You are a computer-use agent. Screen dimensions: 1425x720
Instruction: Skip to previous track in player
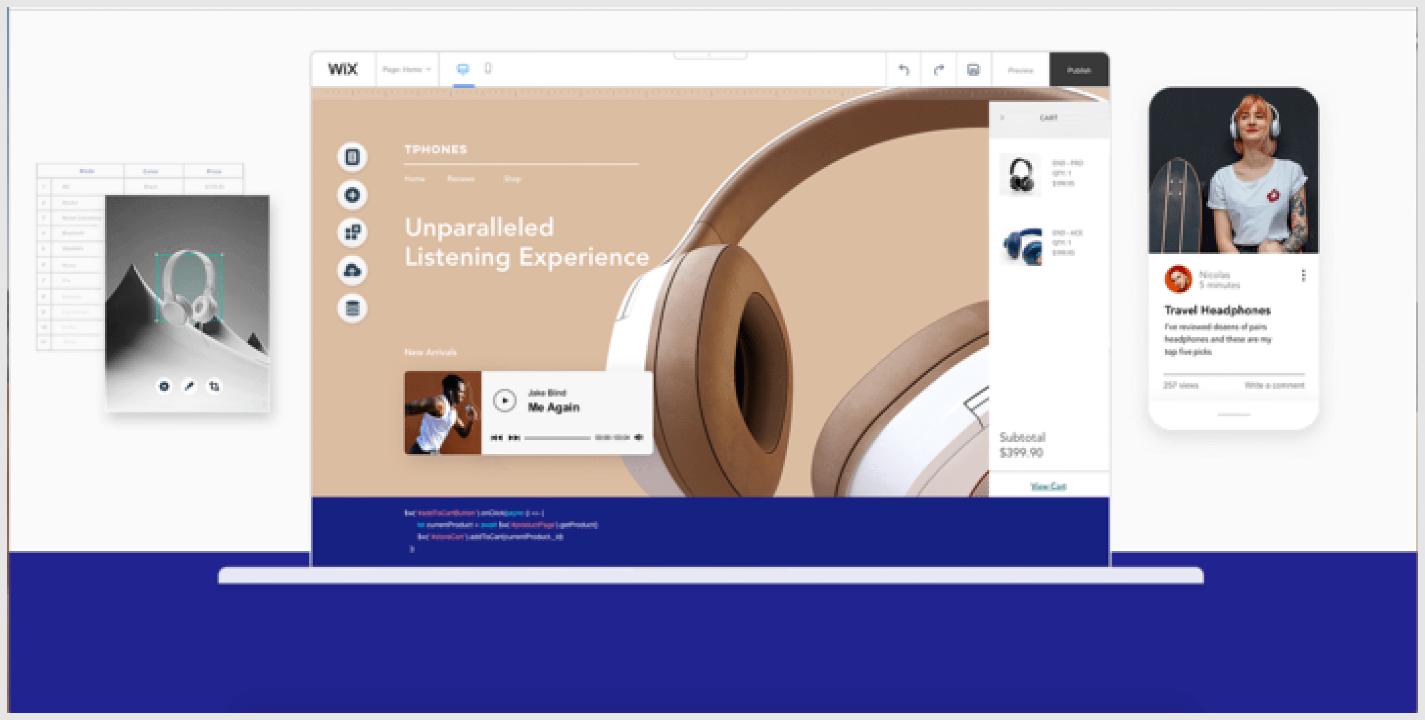tap(497, 438)
